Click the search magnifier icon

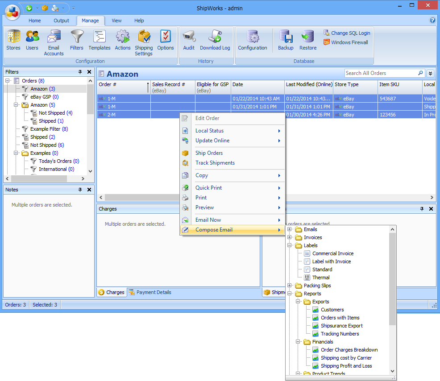pos(420,73)
